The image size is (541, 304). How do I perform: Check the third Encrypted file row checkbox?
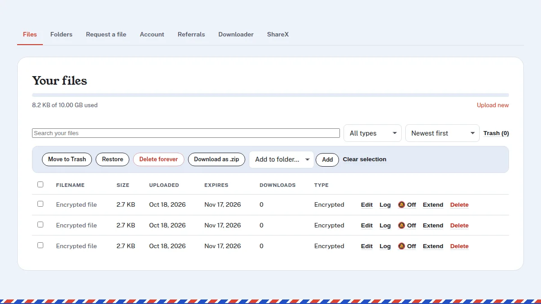coord(40,245)
